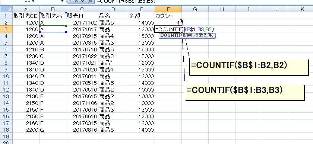Select sales date cell 20170510
313x144 pixels.
click(x=82, y=90)
